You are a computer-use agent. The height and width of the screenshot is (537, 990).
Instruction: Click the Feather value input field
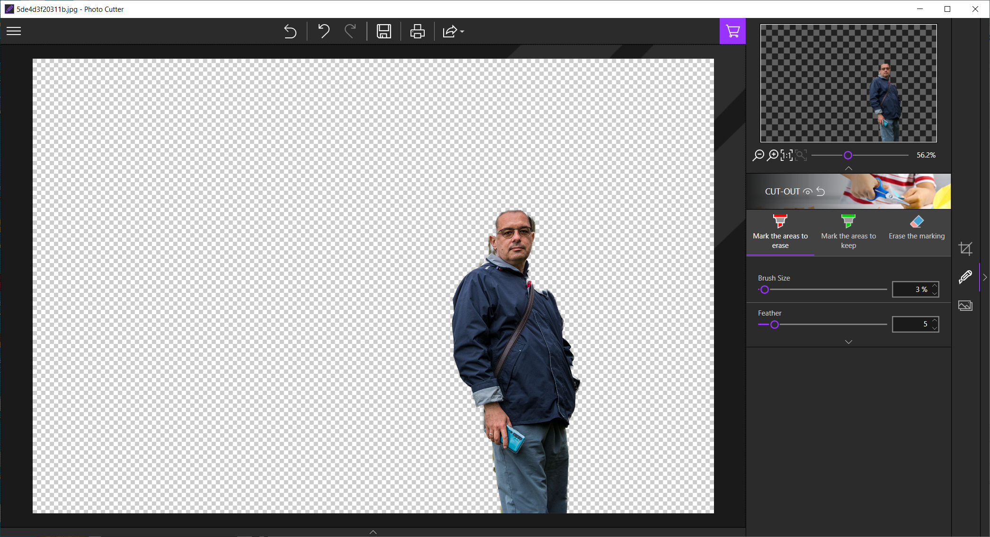[x=911, y=324]
